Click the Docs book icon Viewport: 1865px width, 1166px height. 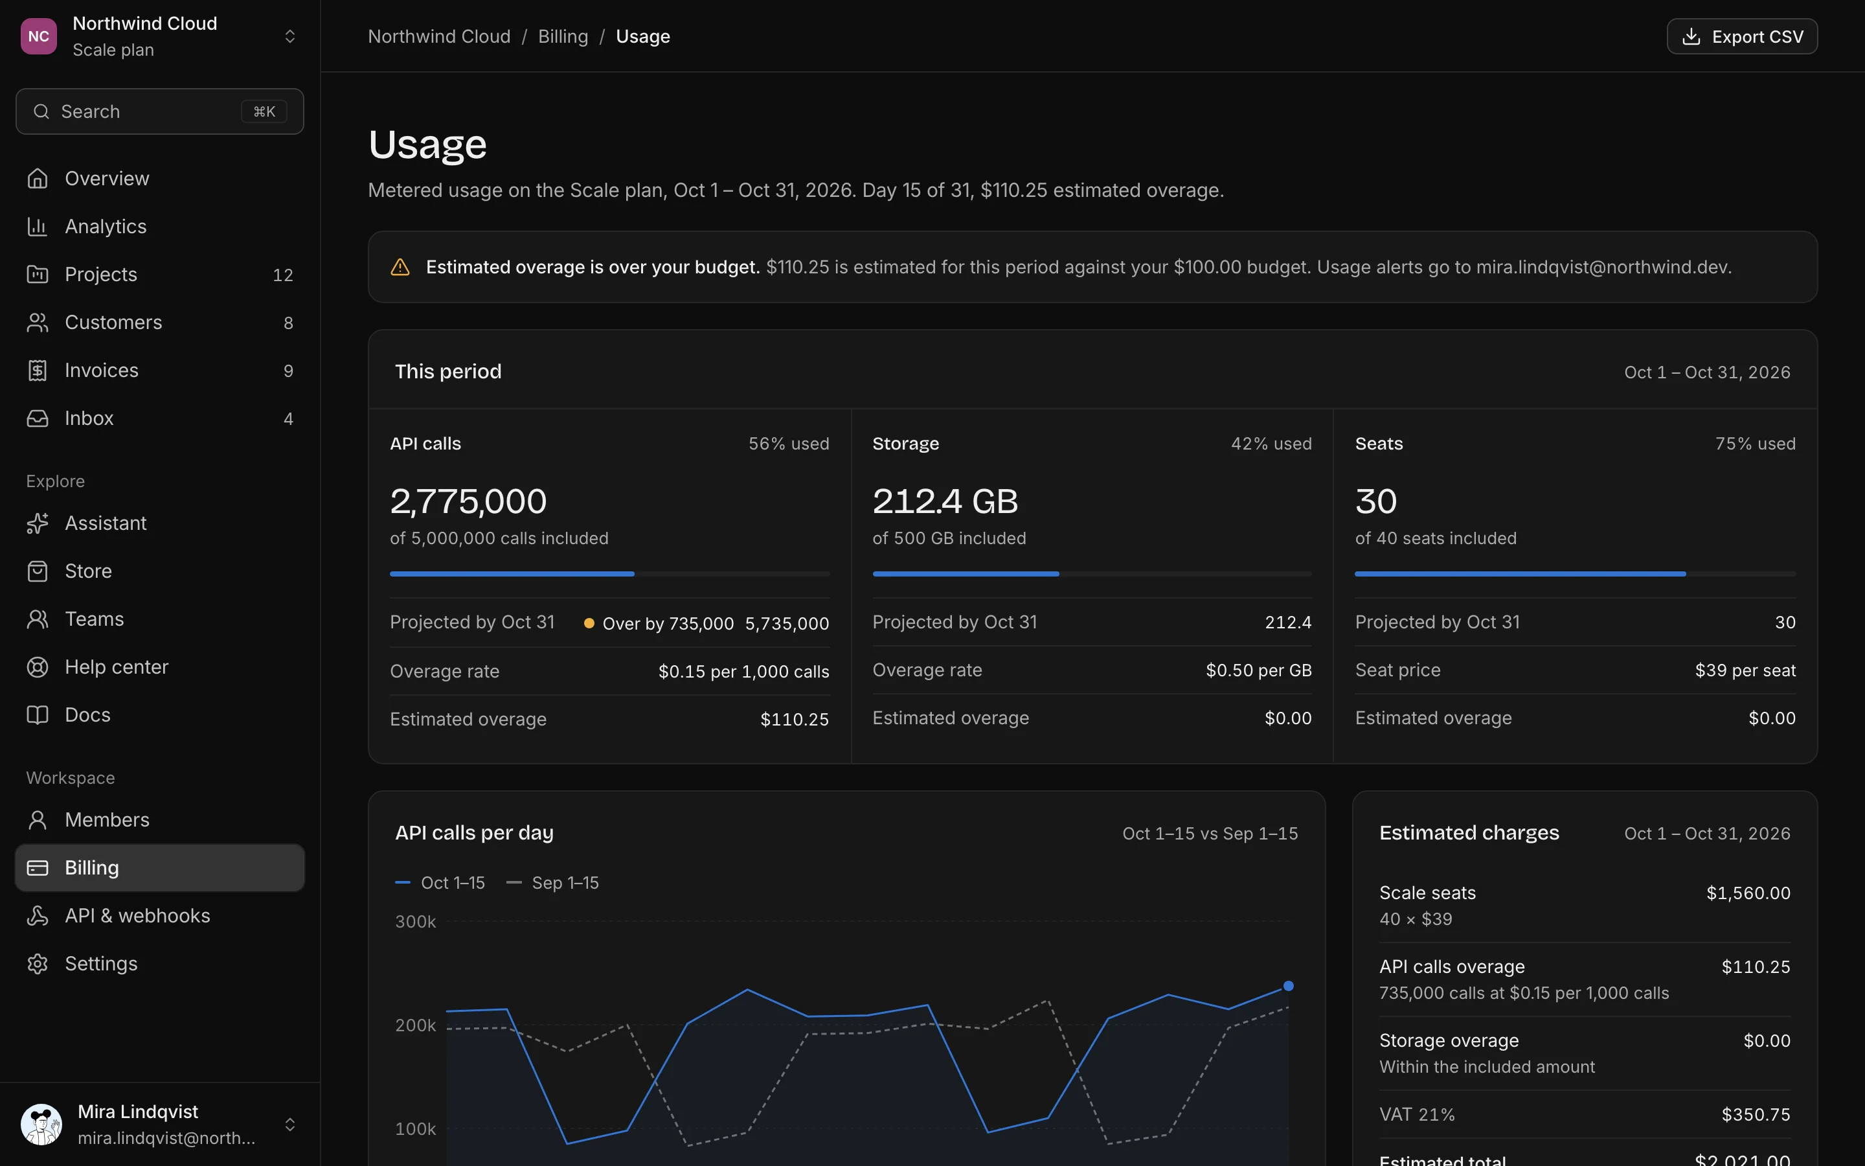point(37,715)
